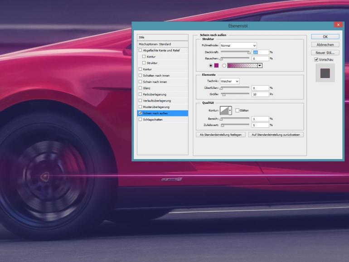Click the Kontur curve preview thumbnail
The height and width of the screenshot is (262, 349).
coord(225,110)
